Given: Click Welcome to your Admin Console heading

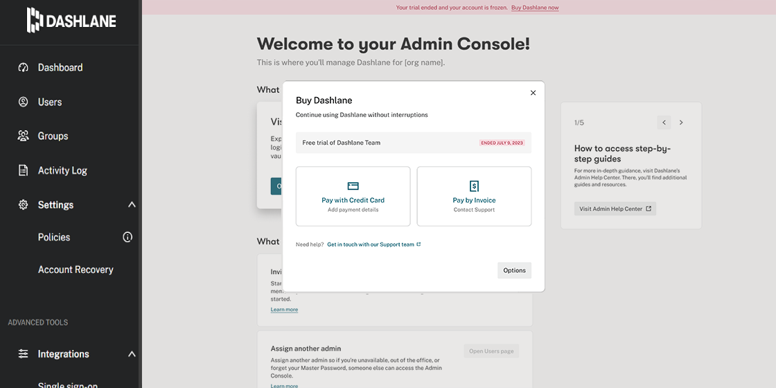Looking at the screenshot, I should 394,44.
